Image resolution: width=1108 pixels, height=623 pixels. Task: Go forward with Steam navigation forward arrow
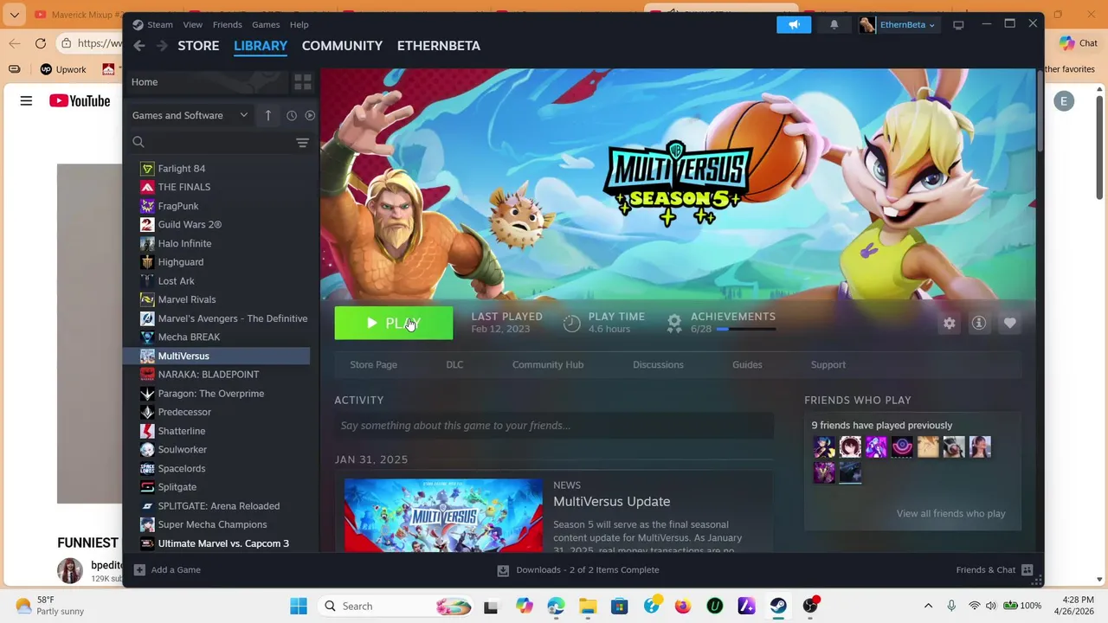161,46
